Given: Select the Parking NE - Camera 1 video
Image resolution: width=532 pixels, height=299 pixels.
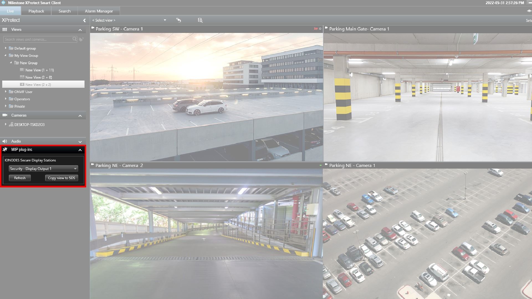Looking at the screenshot, I should 428,234.
